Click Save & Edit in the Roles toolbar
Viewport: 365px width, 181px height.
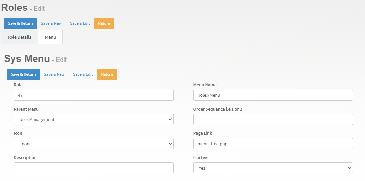point(80,23)
